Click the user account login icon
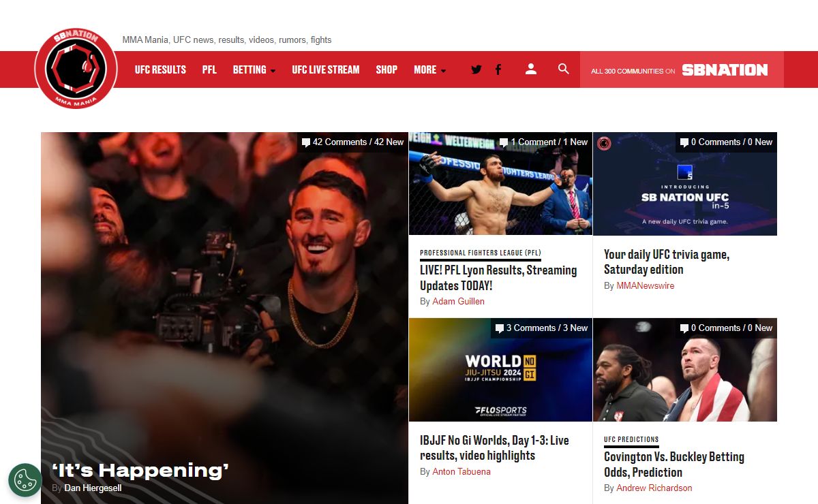This screenshot has height=504, width=818. tap(531, 69)
